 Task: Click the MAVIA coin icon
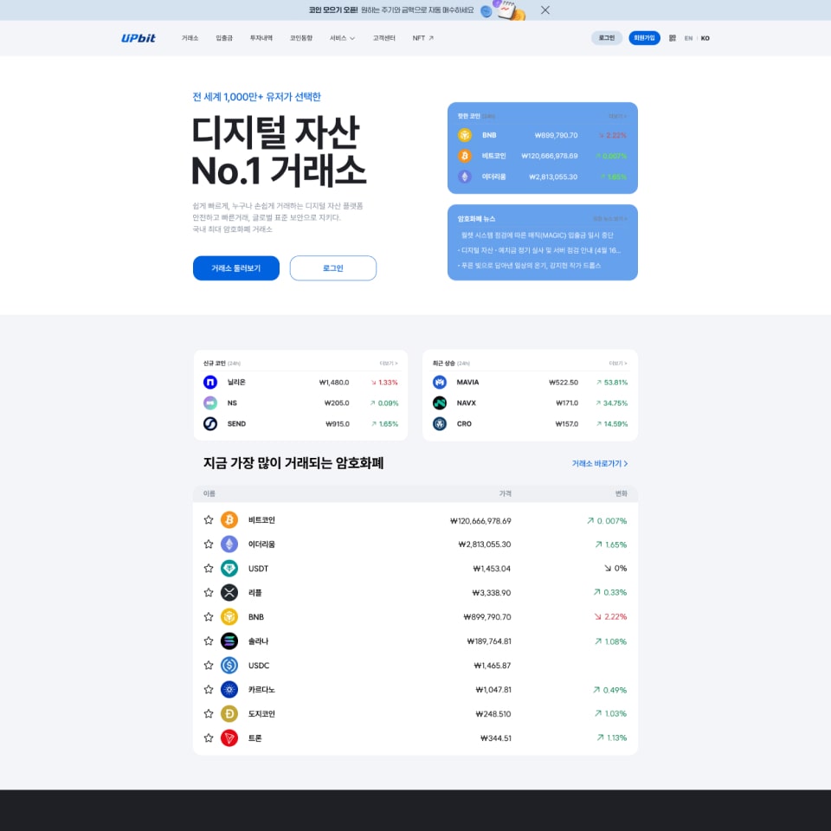pyautogui.click(x=440, y=382)
